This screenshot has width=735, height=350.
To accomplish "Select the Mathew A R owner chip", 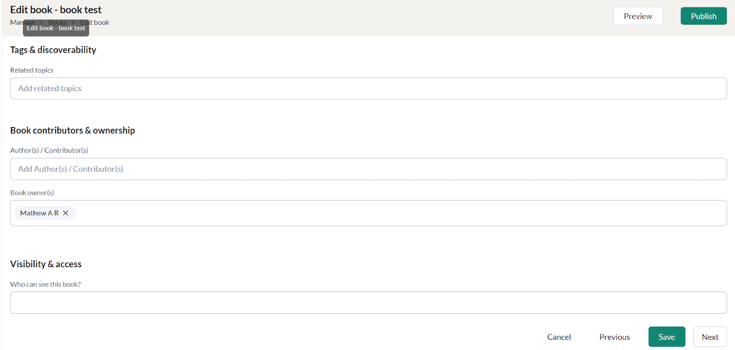I will click(x=39, y=213).
